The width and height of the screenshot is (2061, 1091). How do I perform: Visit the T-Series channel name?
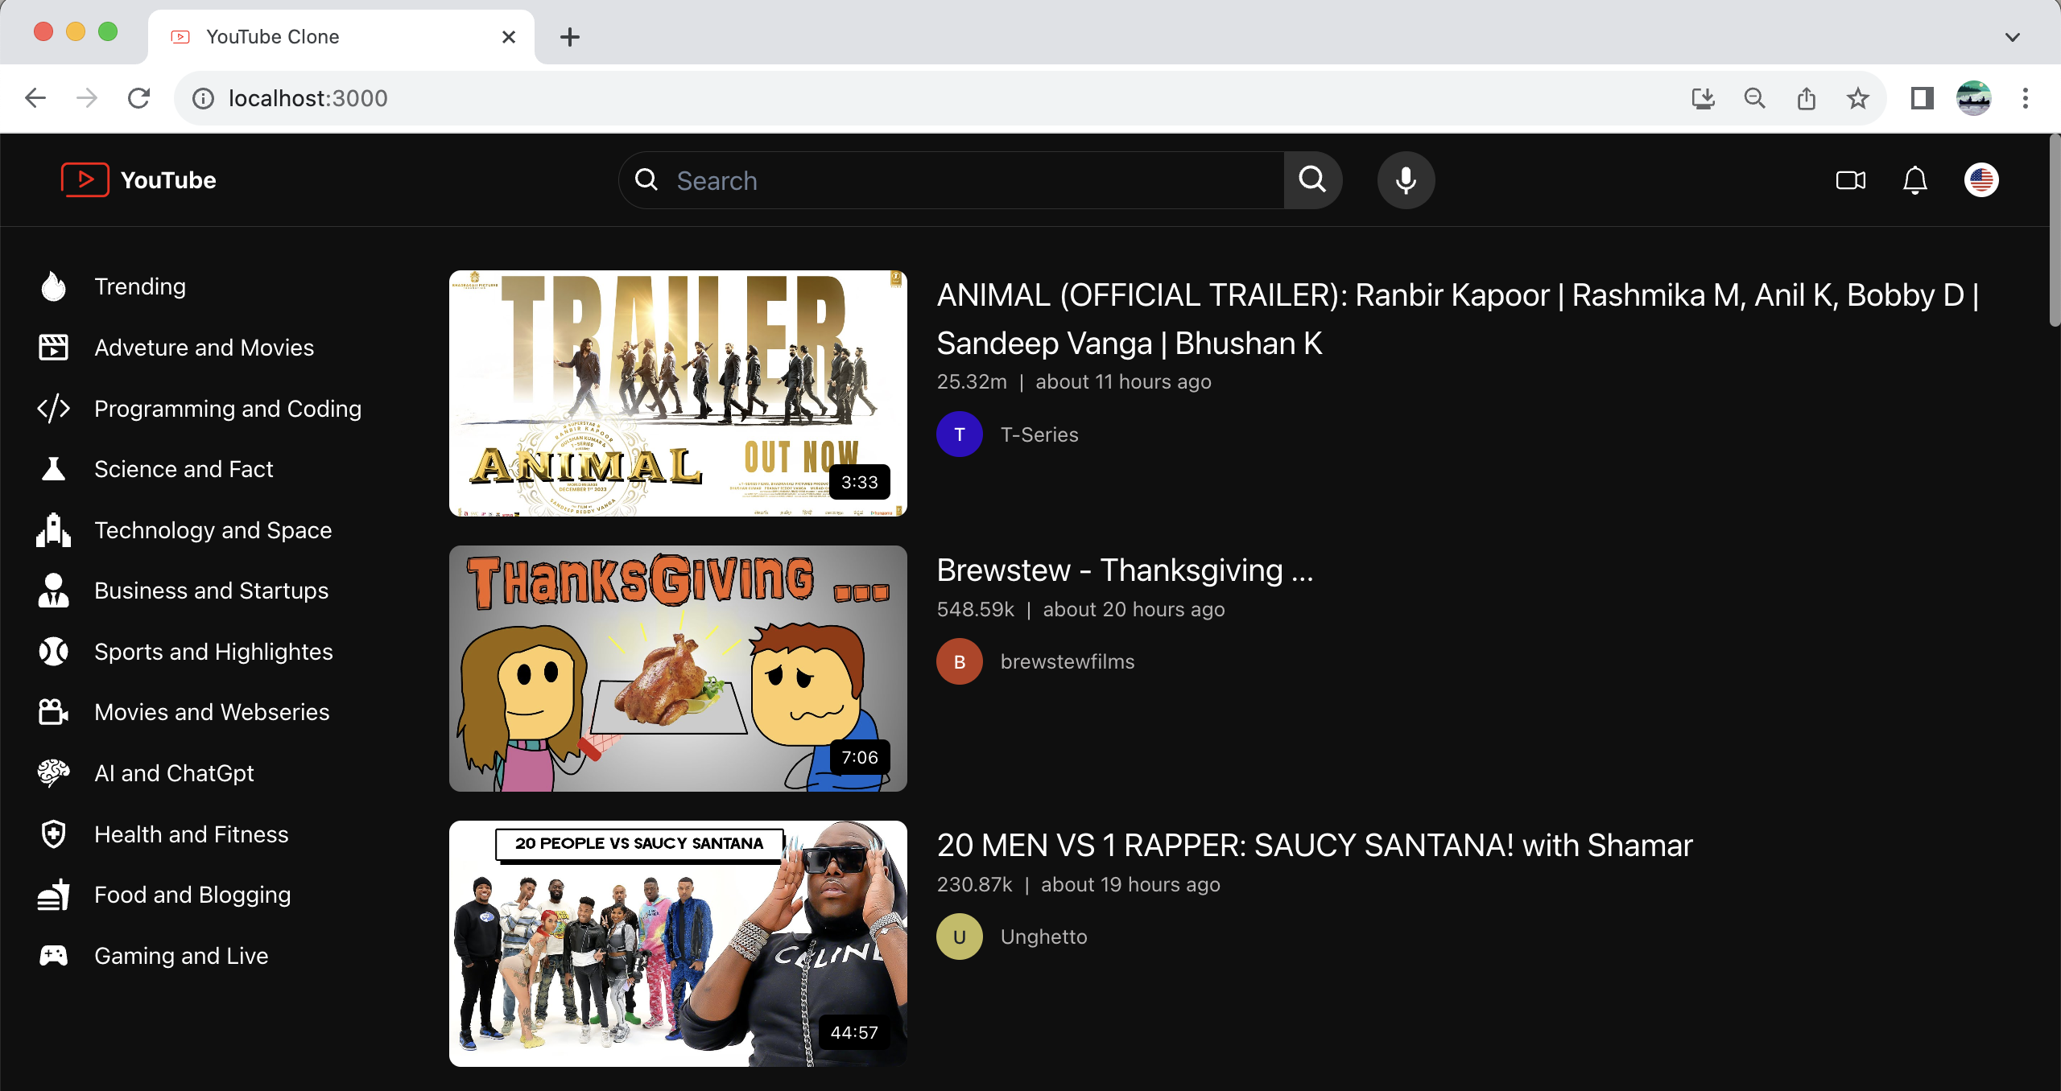coord(1039,434)
